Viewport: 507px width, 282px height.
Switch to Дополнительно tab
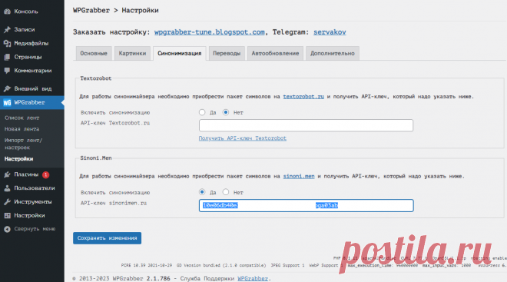[333, 53]
